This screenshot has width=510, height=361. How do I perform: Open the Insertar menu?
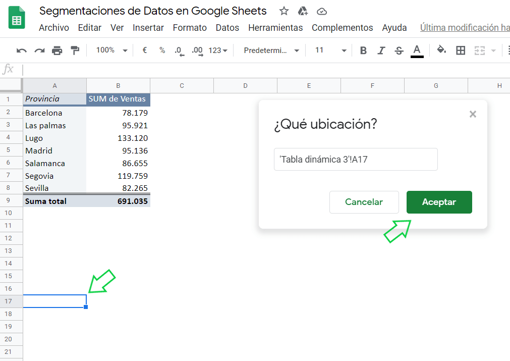(148, 28)
